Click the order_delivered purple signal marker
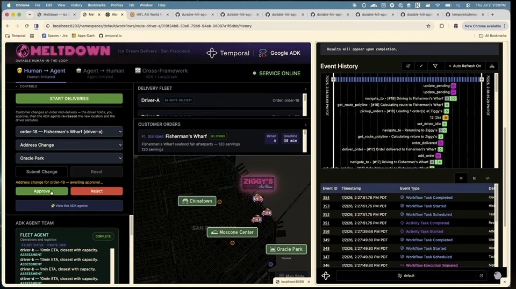 click(x=441, y=143)
